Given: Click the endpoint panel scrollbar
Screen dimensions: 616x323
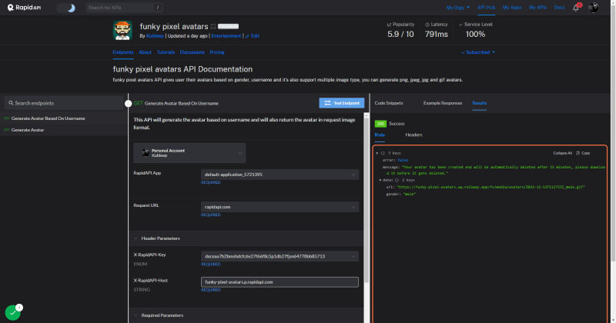Looking at the screenshot, I should click(x=367, y=198).
